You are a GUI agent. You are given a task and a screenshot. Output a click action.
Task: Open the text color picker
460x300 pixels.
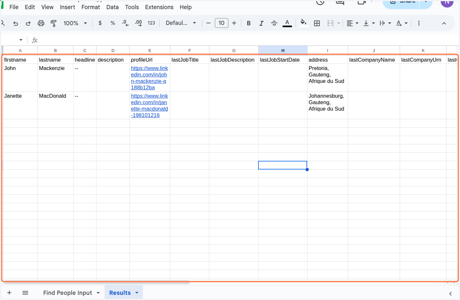(287, 23)
